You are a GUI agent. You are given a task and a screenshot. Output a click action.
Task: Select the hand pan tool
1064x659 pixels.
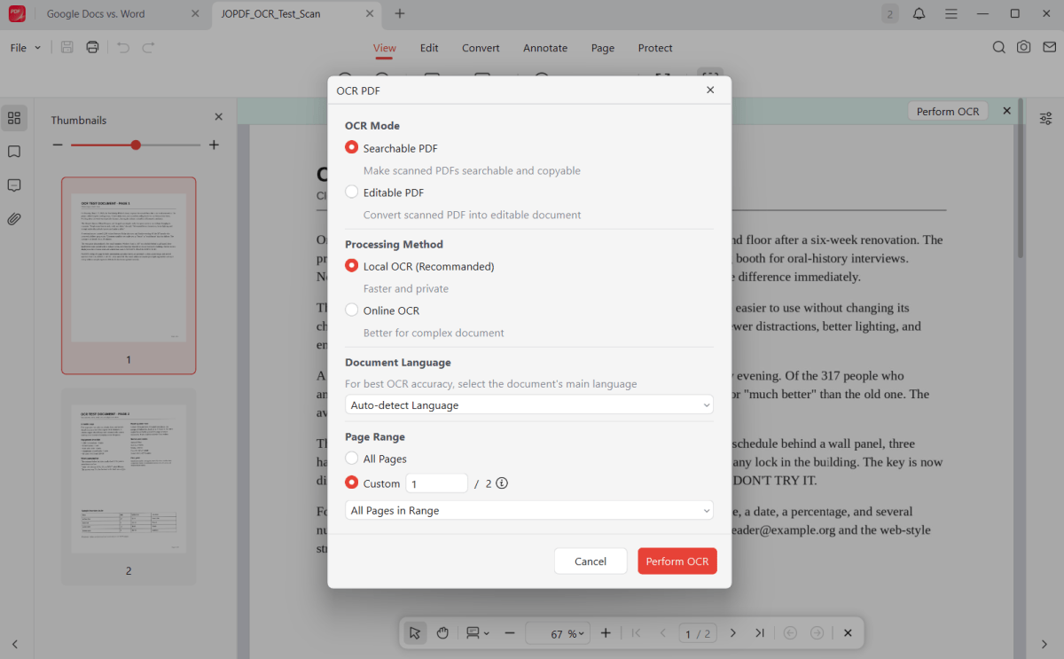(442, 633)
